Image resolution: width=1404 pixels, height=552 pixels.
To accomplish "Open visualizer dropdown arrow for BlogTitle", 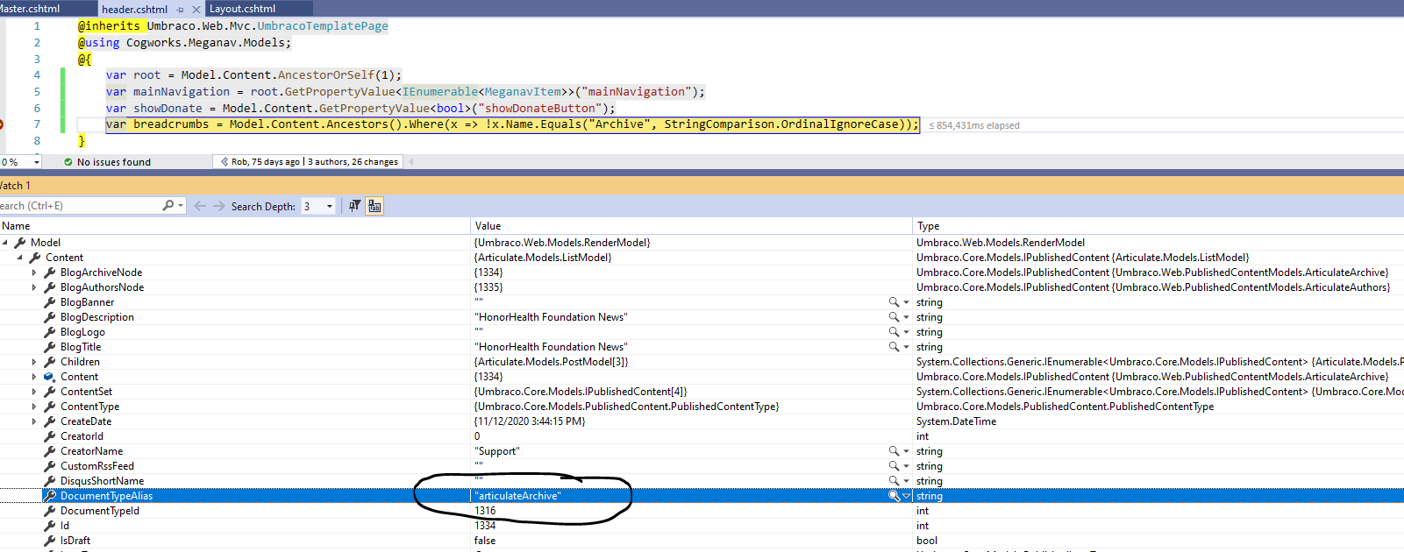I will [x=906, y=347].
